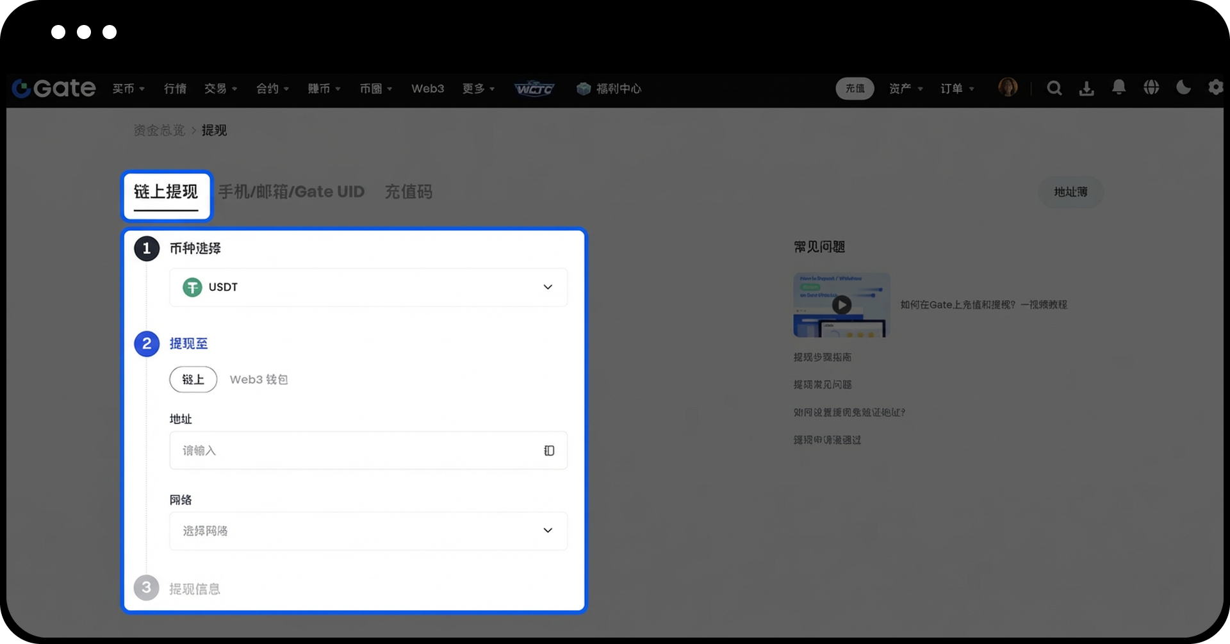Click the Gate logo
Image resolution: width=1230 pixels, height=644 pixels.
tap(54, 88)
